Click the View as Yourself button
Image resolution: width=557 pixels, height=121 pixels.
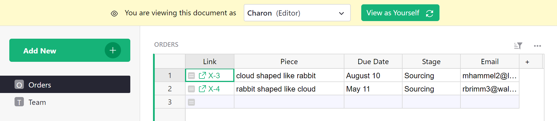click(400, 13)
